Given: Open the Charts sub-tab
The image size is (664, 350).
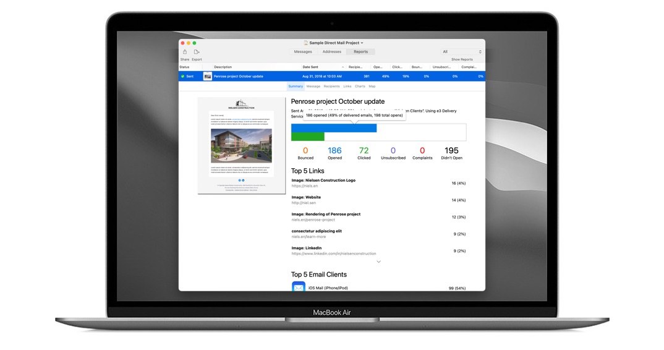Looking at the screenshot, I should click(360, 86).
